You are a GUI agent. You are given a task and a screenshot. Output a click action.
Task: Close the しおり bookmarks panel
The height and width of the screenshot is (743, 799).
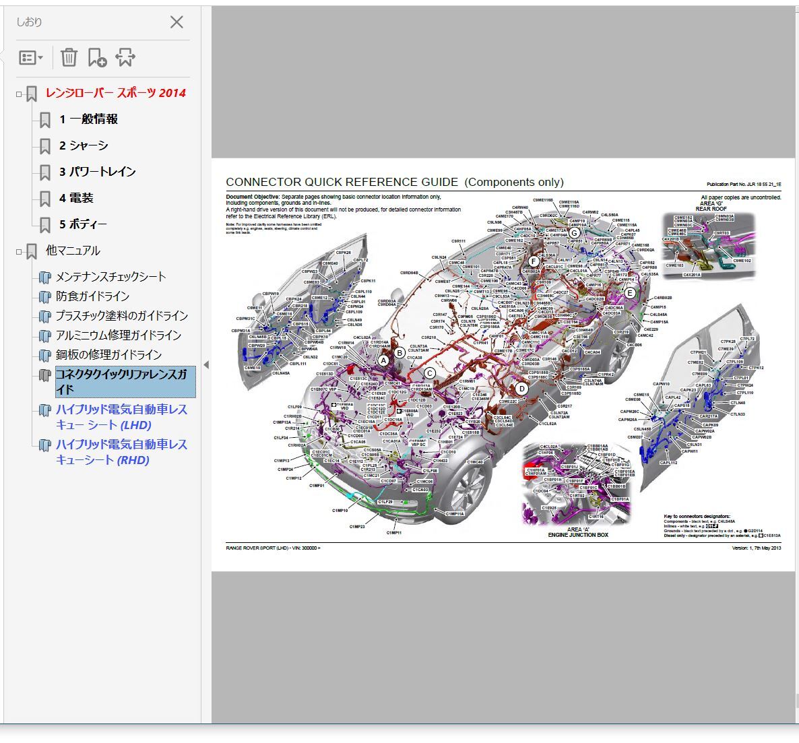[x=177, y=22]
